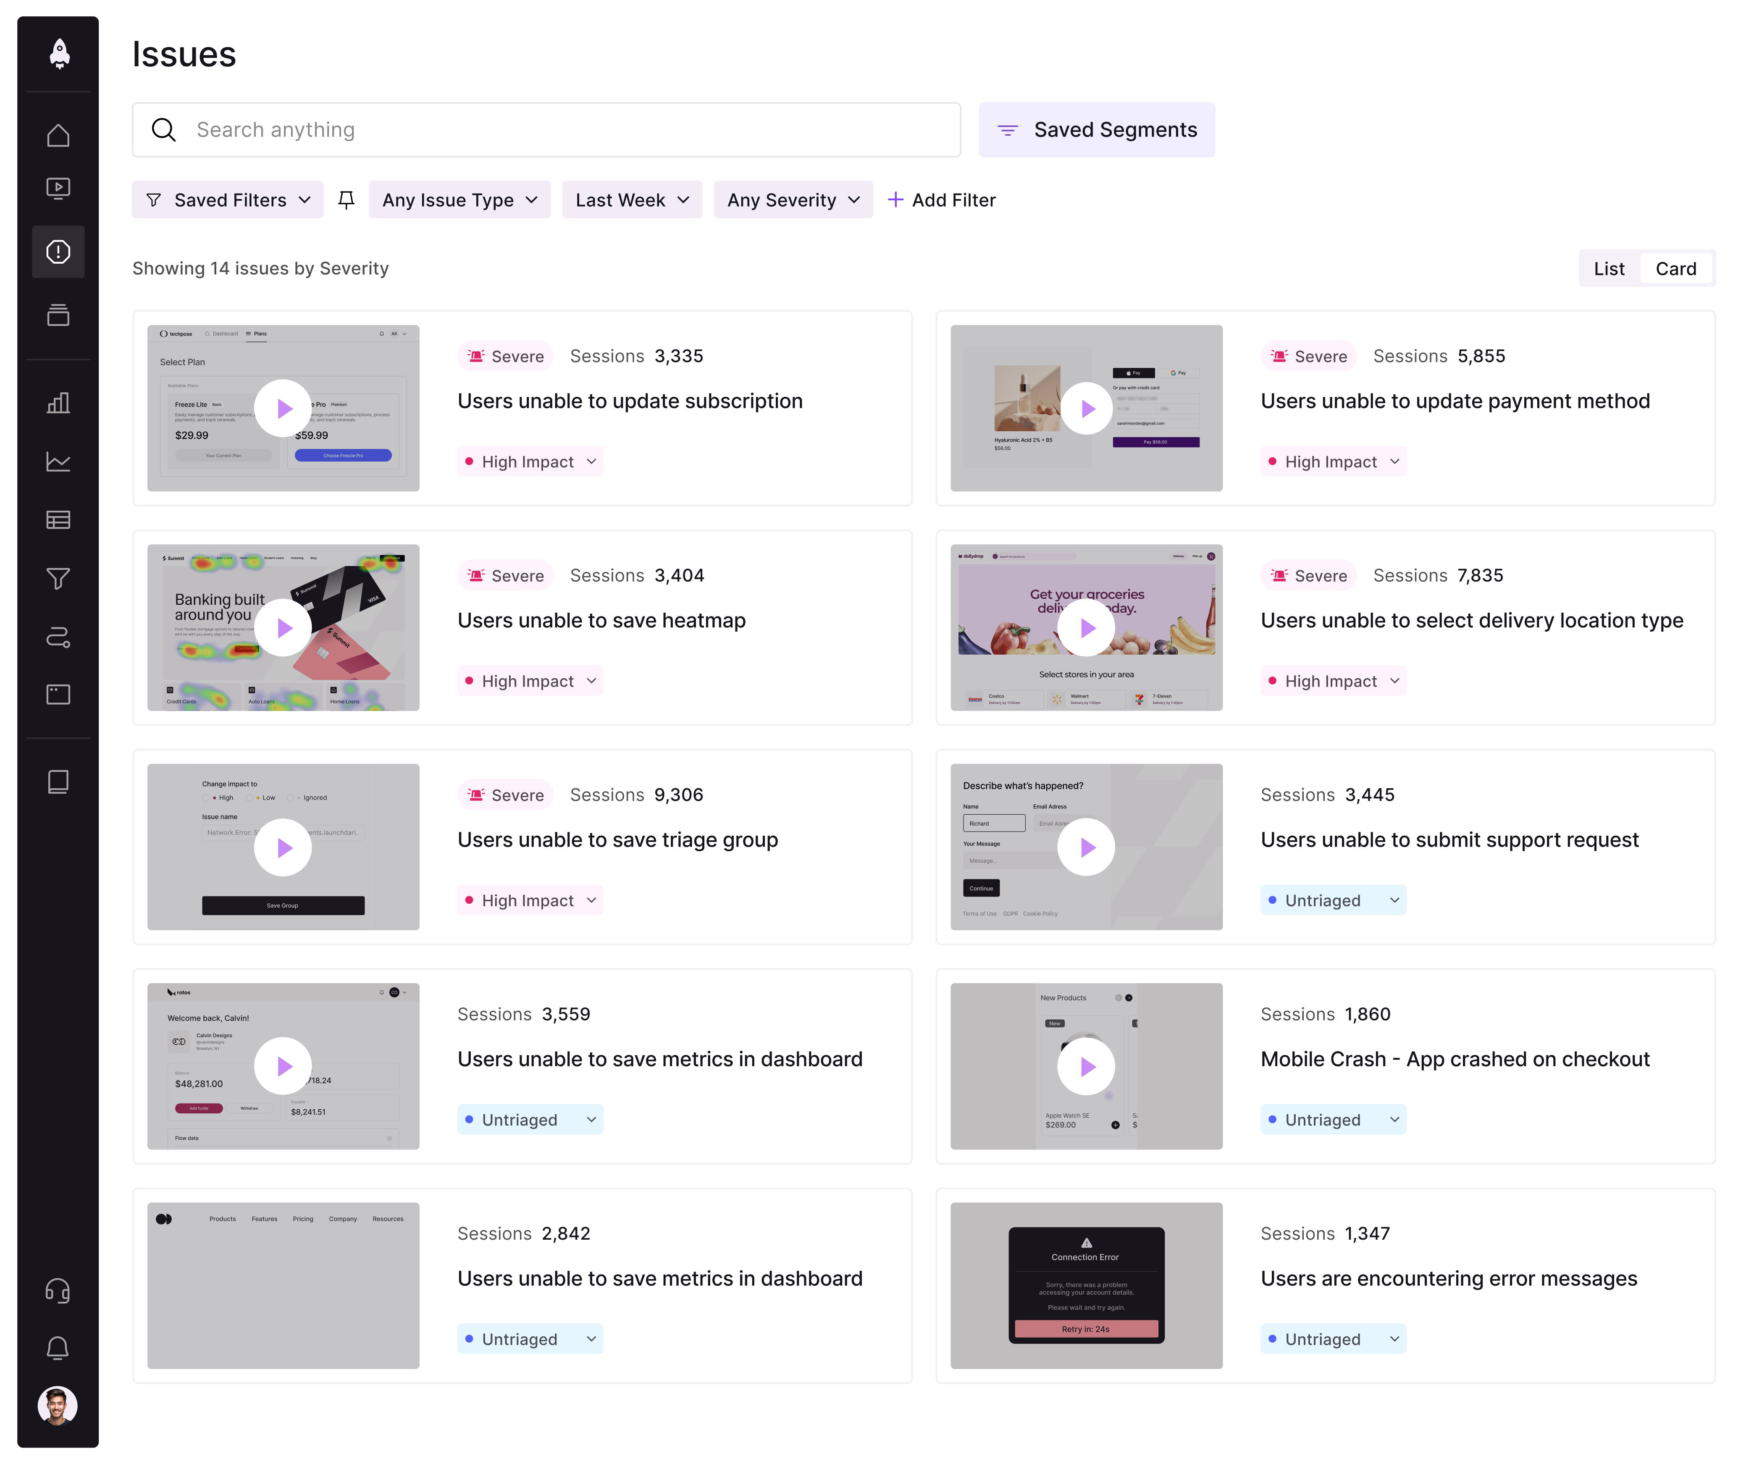Switch to List view
Viewport: 1754px width, 1461px height.
click(1609, 269)
